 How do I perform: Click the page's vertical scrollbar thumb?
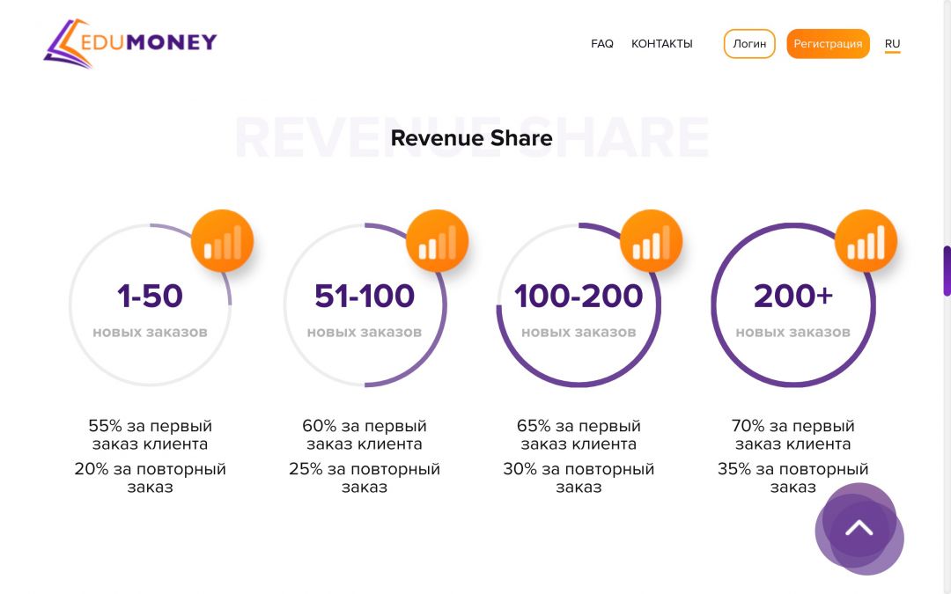[x=946, y=271]
